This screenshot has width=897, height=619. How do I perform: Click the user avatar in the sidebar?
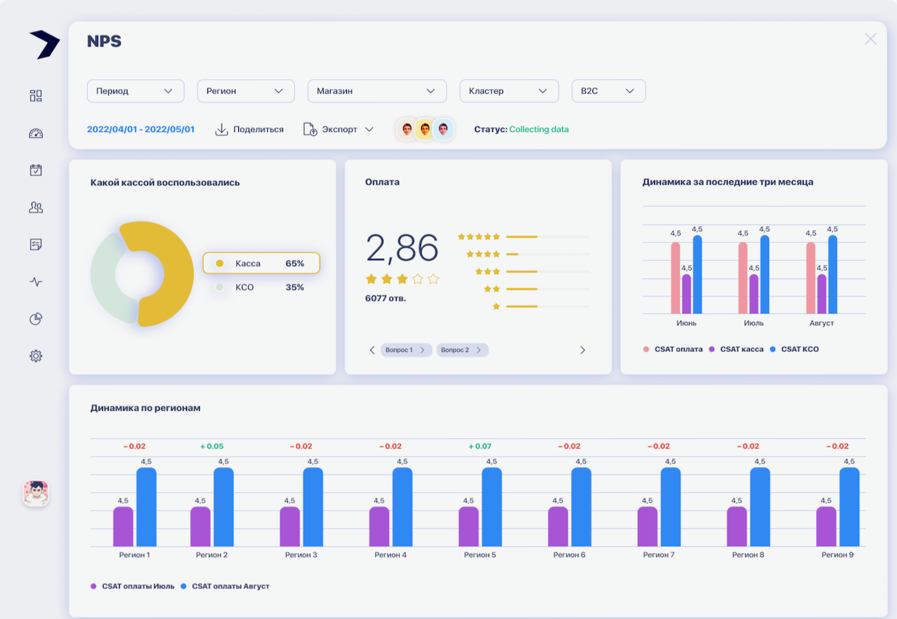(x=36, y=494)
